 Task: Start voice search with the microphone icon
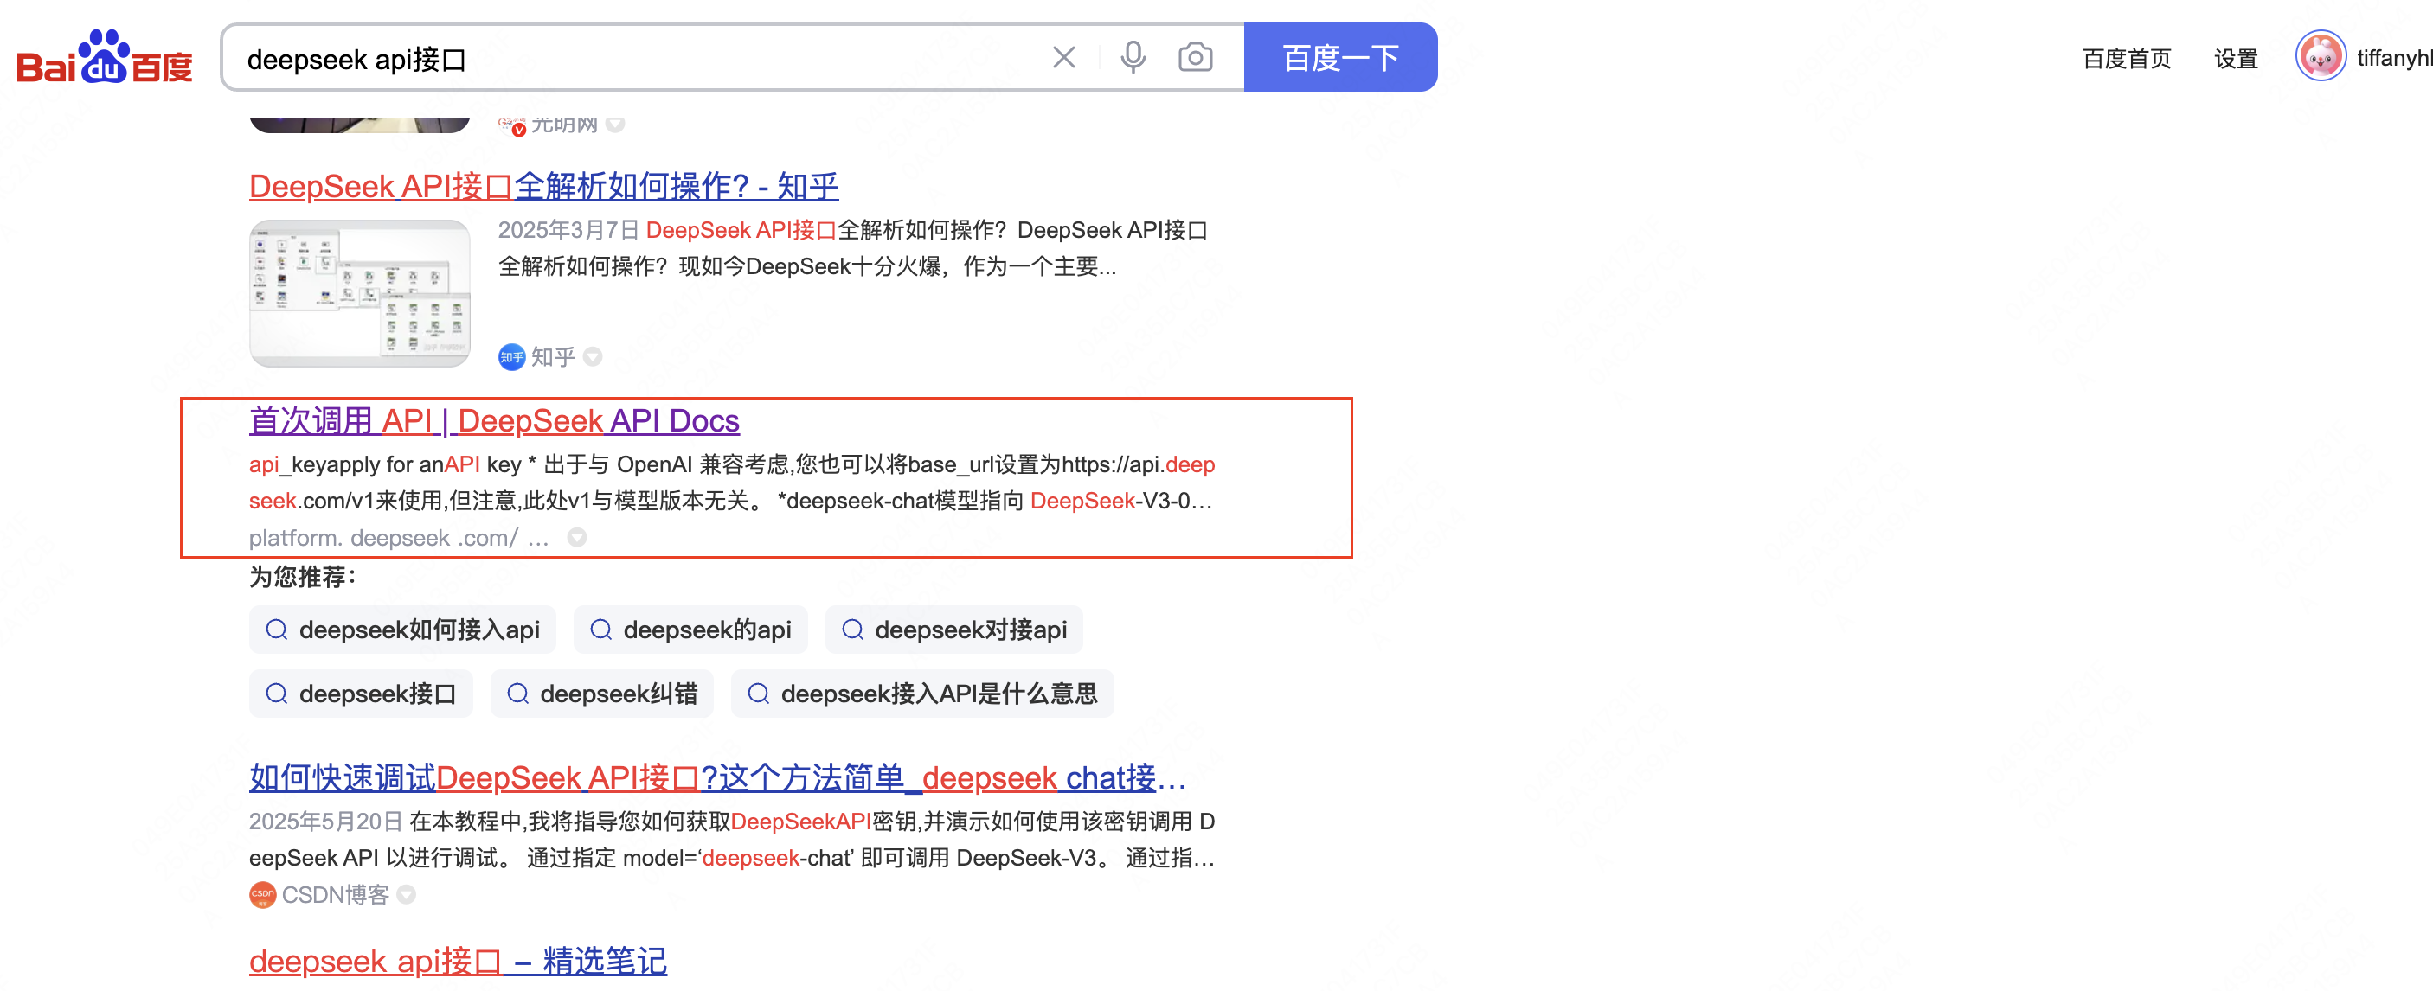click(x=1133, y=58)
